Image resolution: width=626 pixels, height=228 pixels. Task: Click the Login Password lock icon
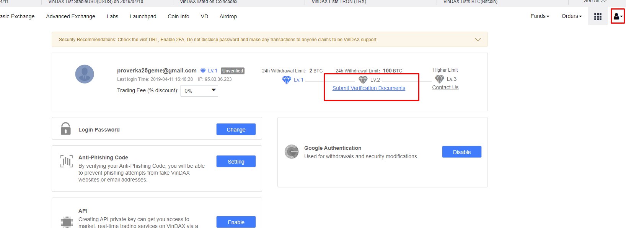(x=66, y=128)
